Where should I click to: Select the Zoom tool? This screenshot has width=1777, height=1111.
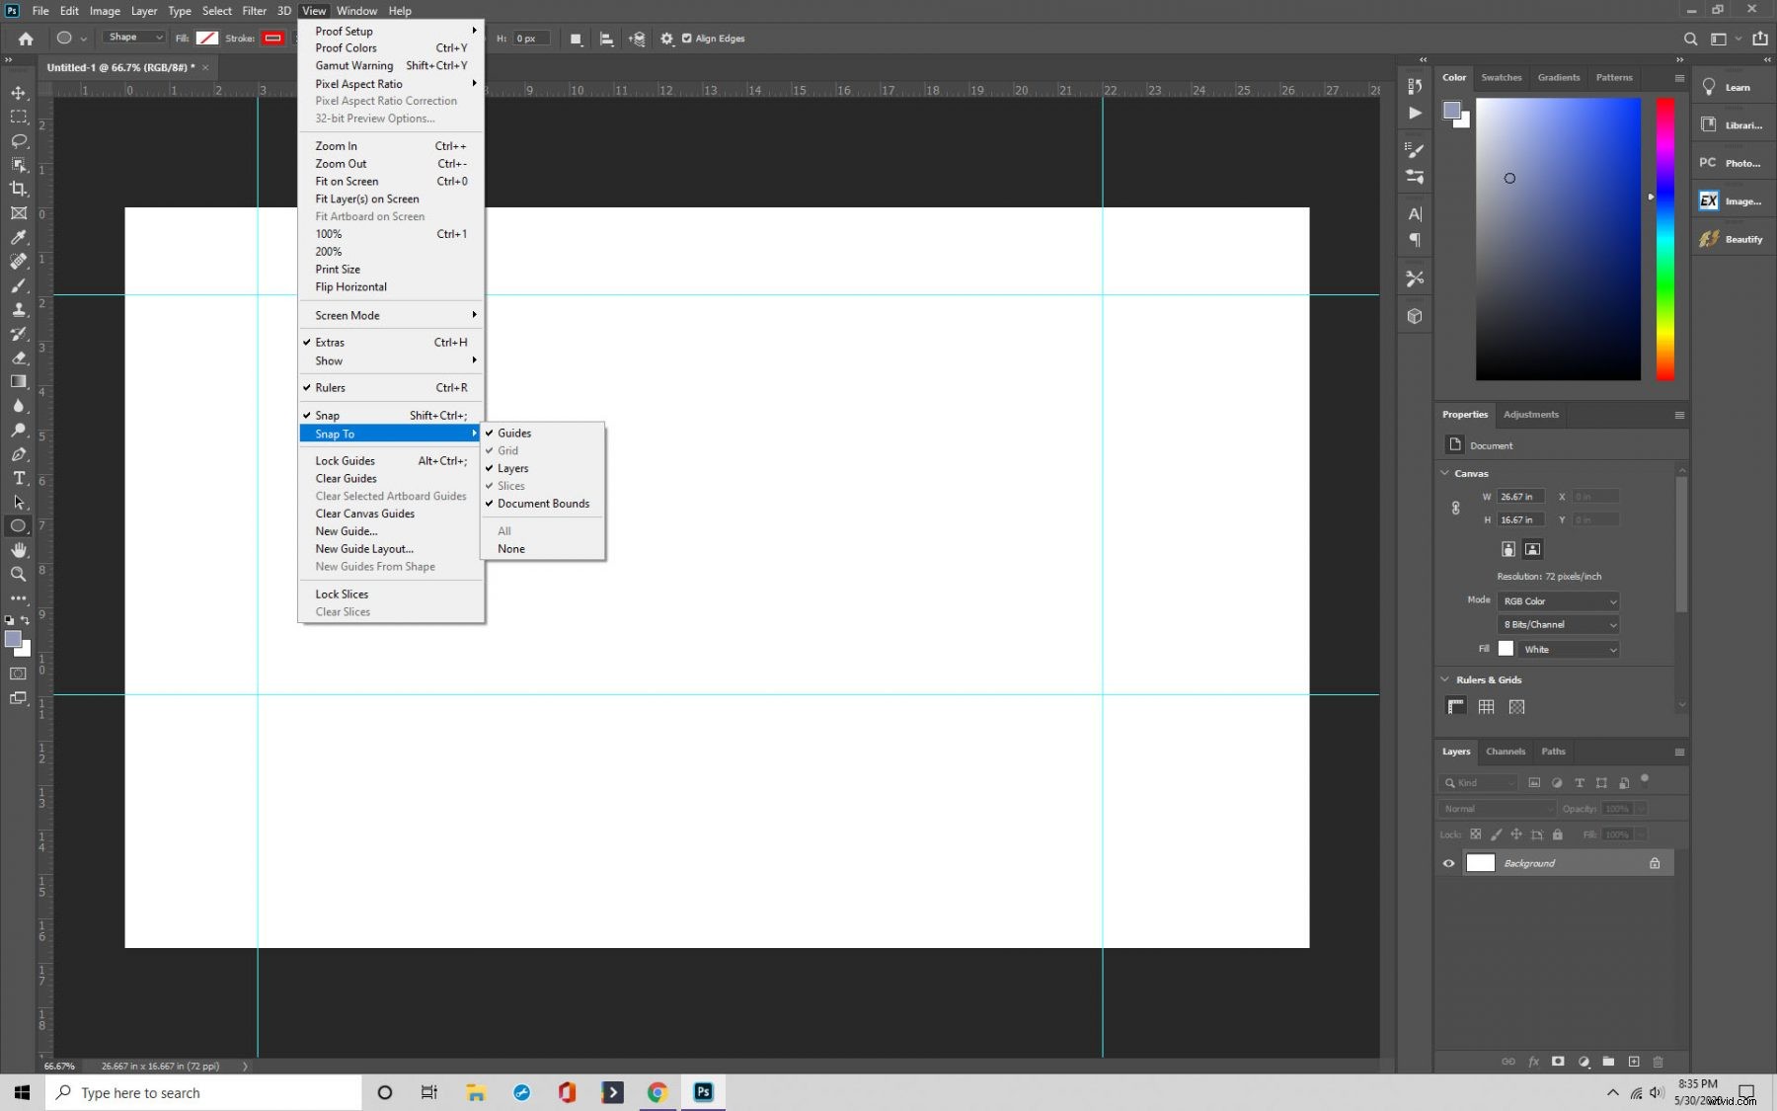[18, 574]
